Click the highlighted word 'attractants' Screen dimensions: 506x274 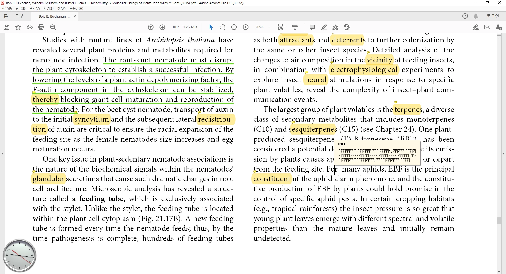coord(297,40)
